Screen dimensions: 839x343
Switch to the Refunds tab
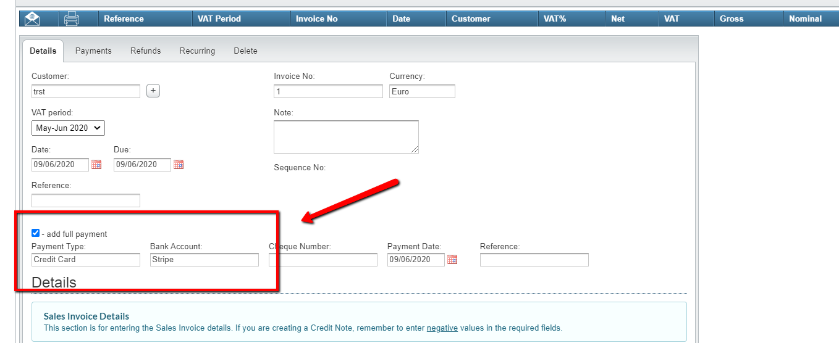(145, 51)
